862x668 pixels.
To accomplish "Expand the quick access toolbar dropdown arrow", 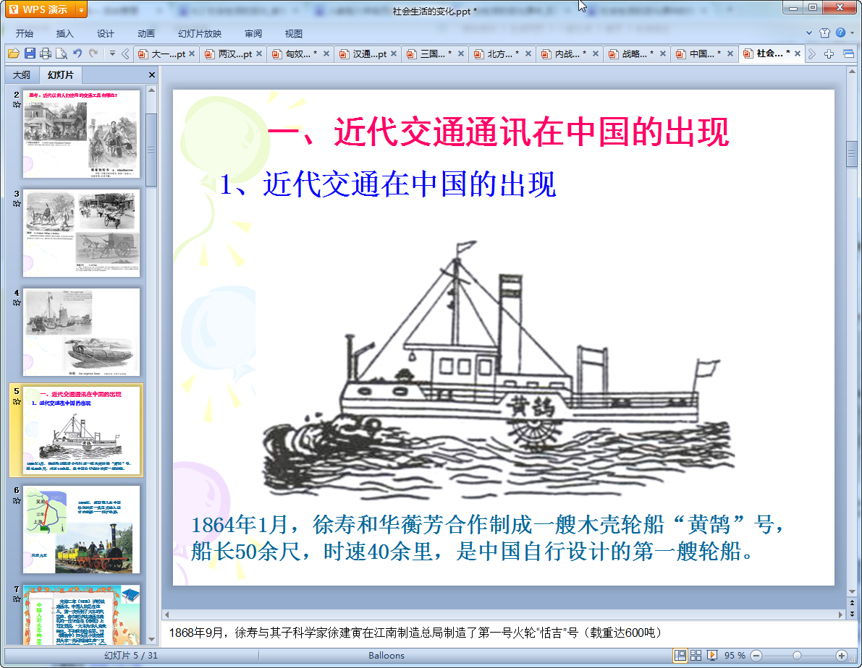I will click(x=112, y=53).
